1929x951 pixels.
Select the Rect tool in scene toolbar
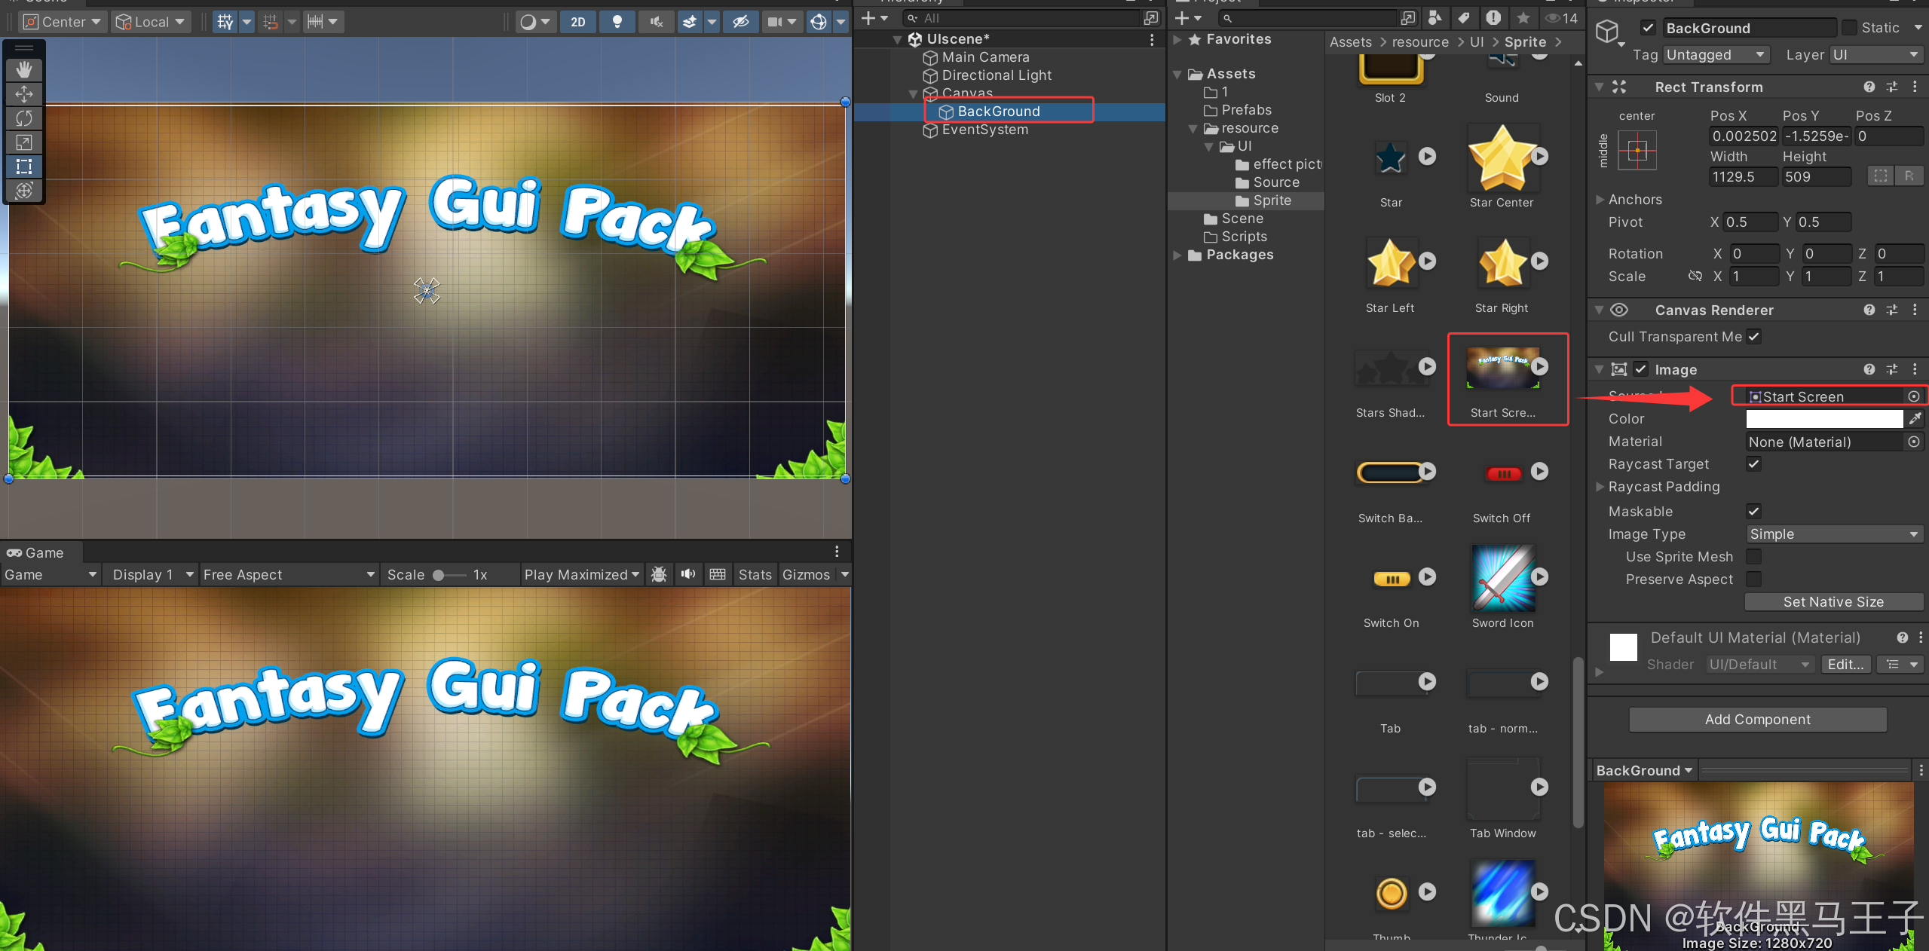(24, 167)
